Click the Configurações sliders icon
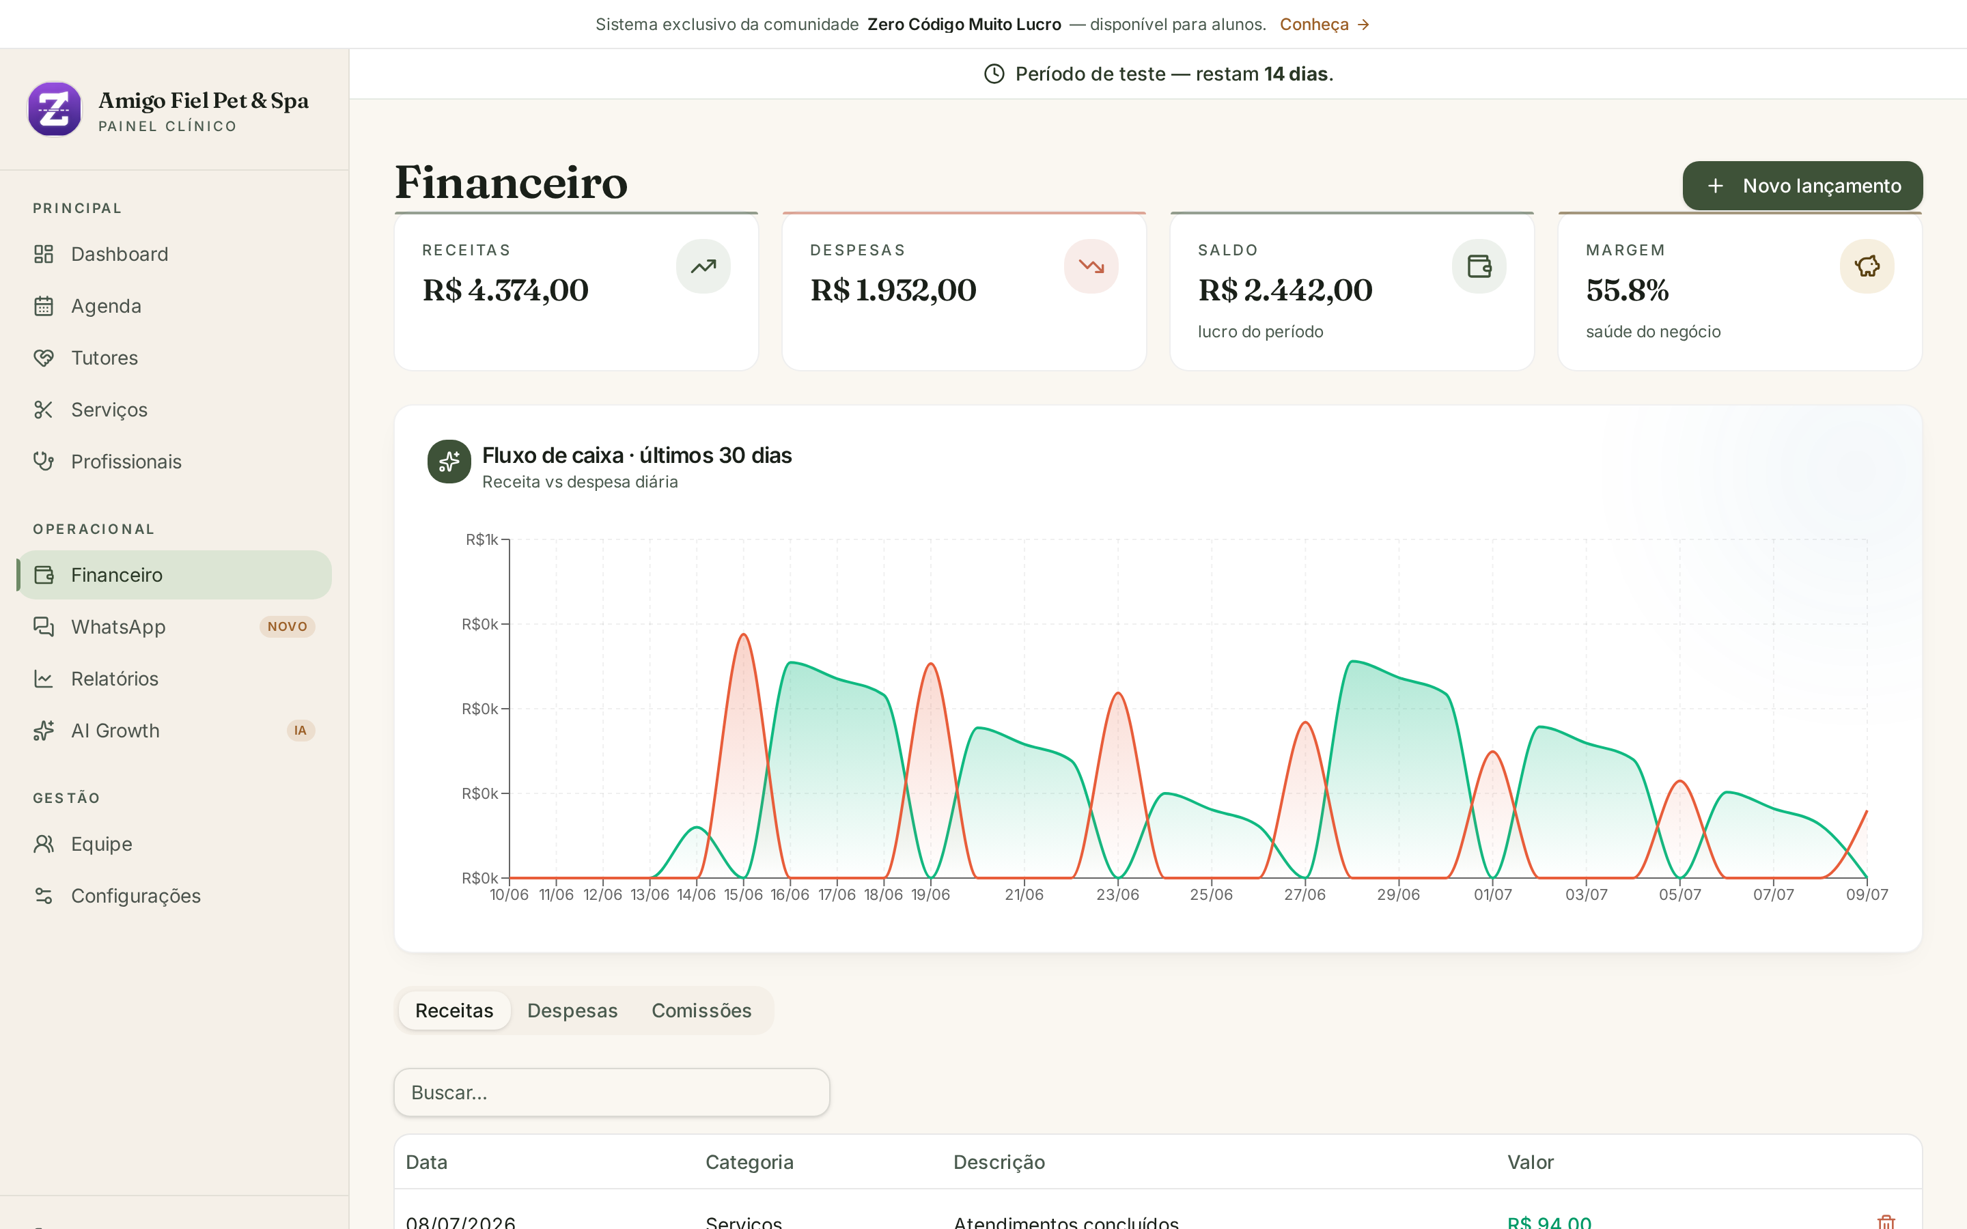The width and height of the screenshot is (1967, 1229). [x=44, y=896]
